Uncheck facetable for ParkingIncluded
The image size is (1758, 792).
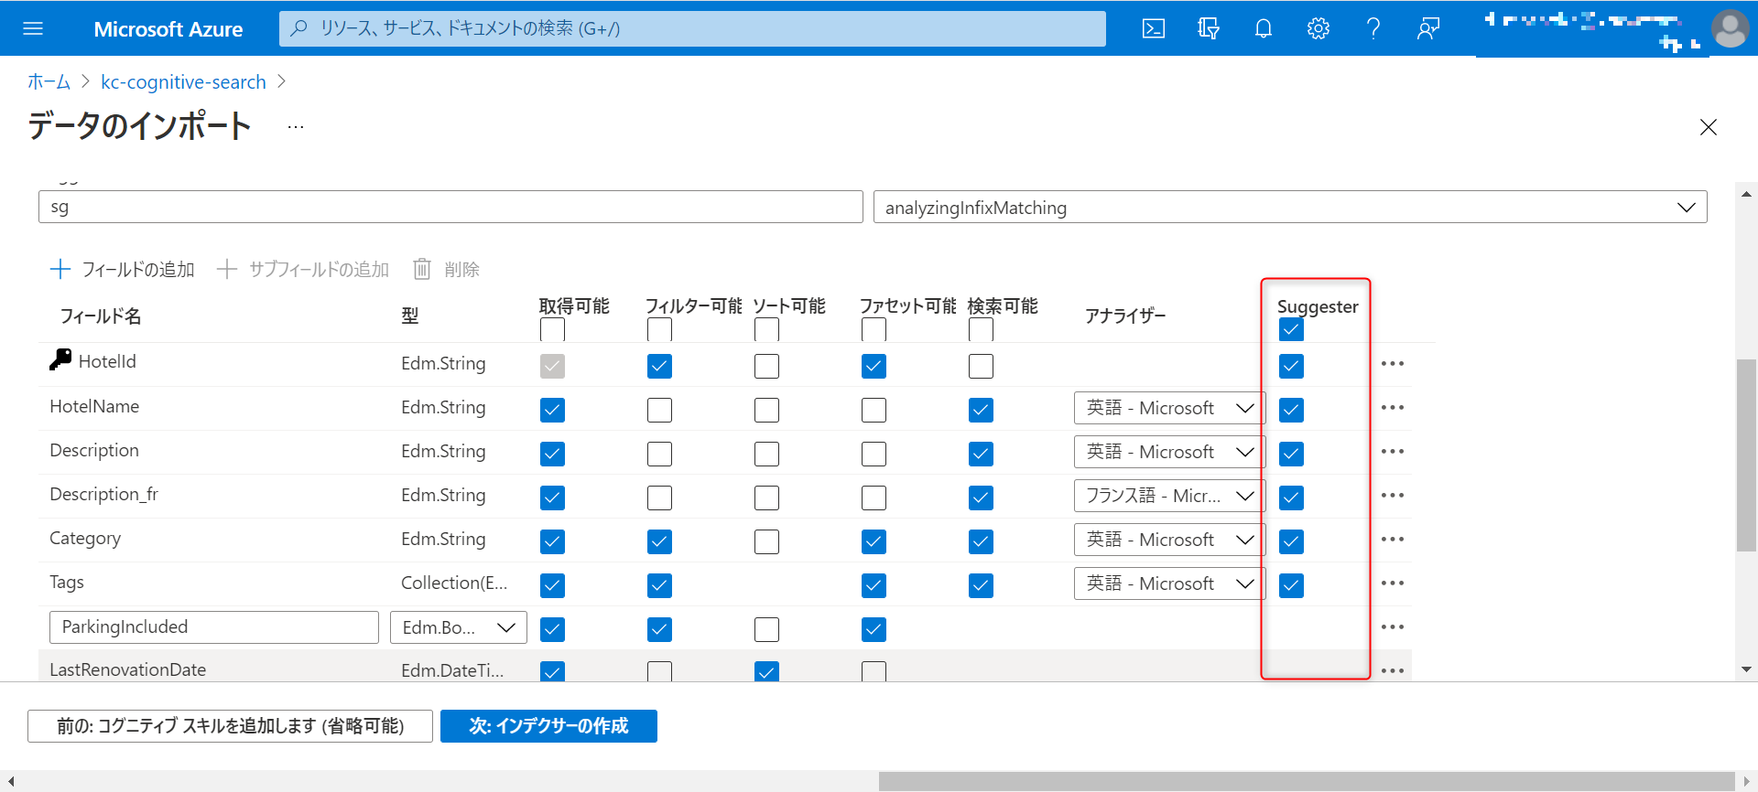pyautogui.click(x=874, y=629)
